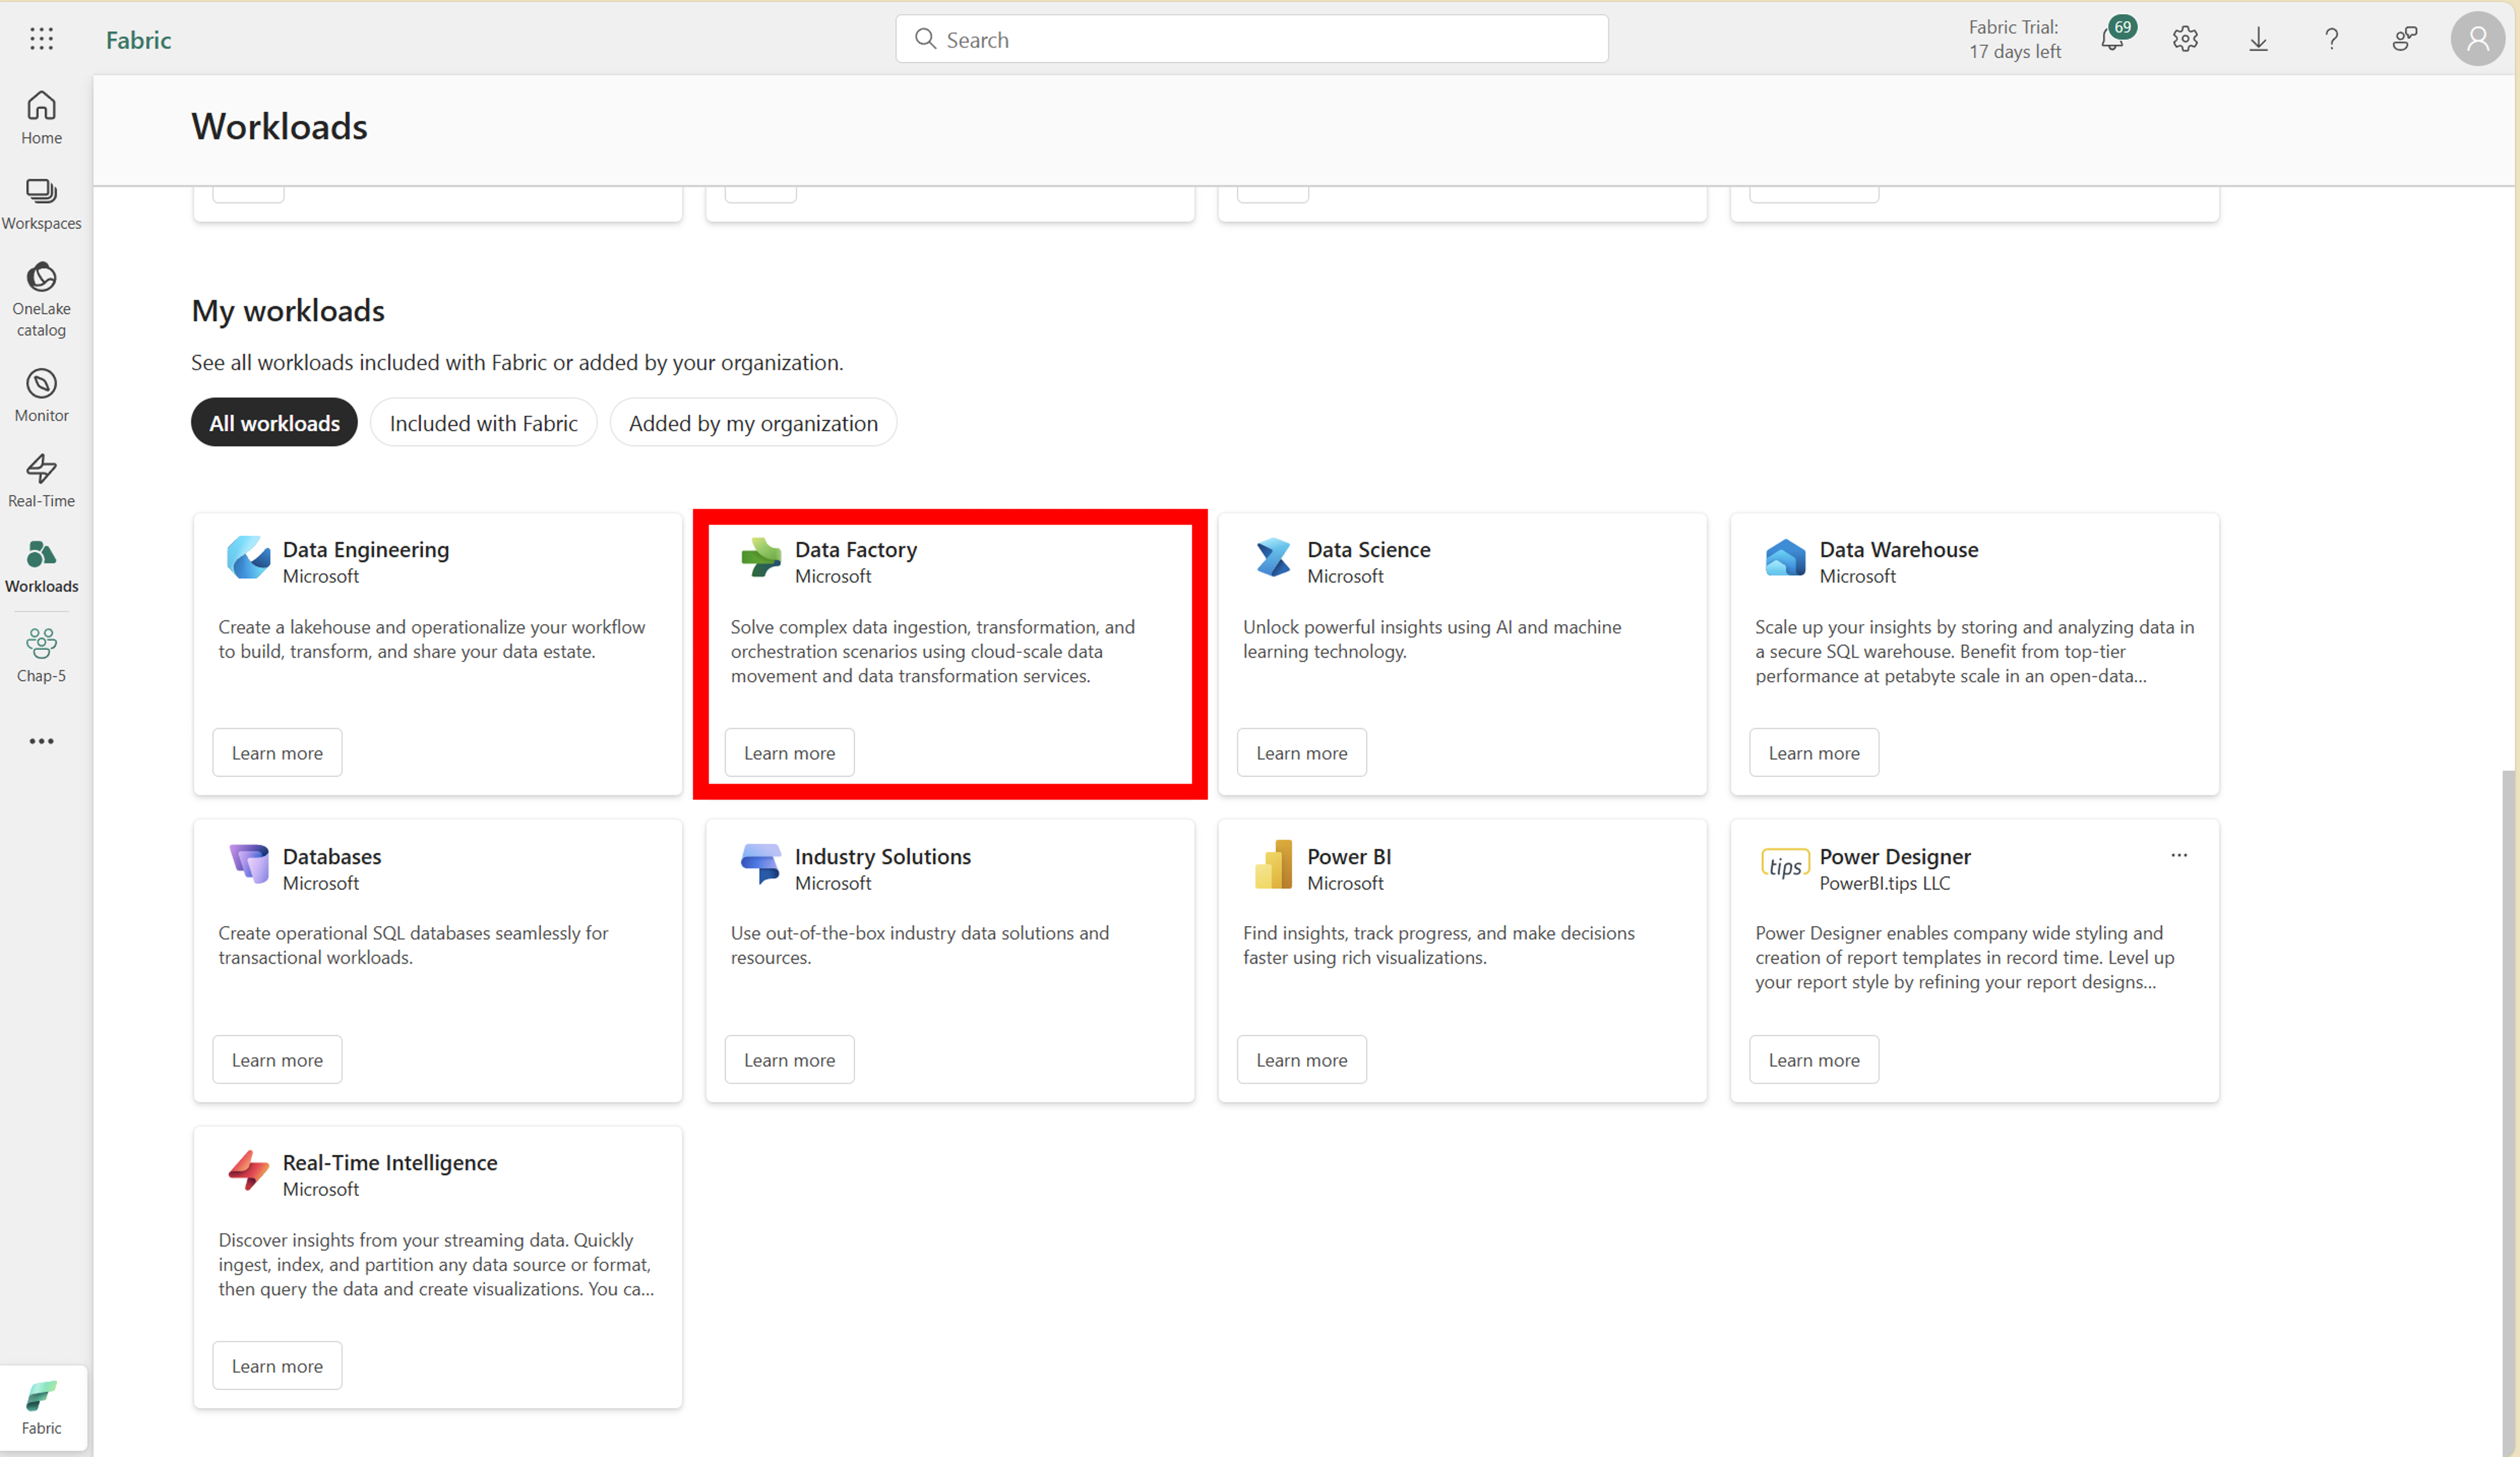Click the Databases icon

pyautogui.click(x=248, y=864)
